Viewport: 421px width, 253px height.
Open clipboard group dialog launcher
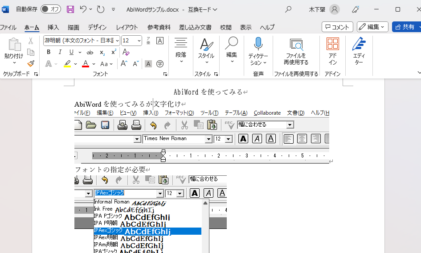click(x=36, y=74)
